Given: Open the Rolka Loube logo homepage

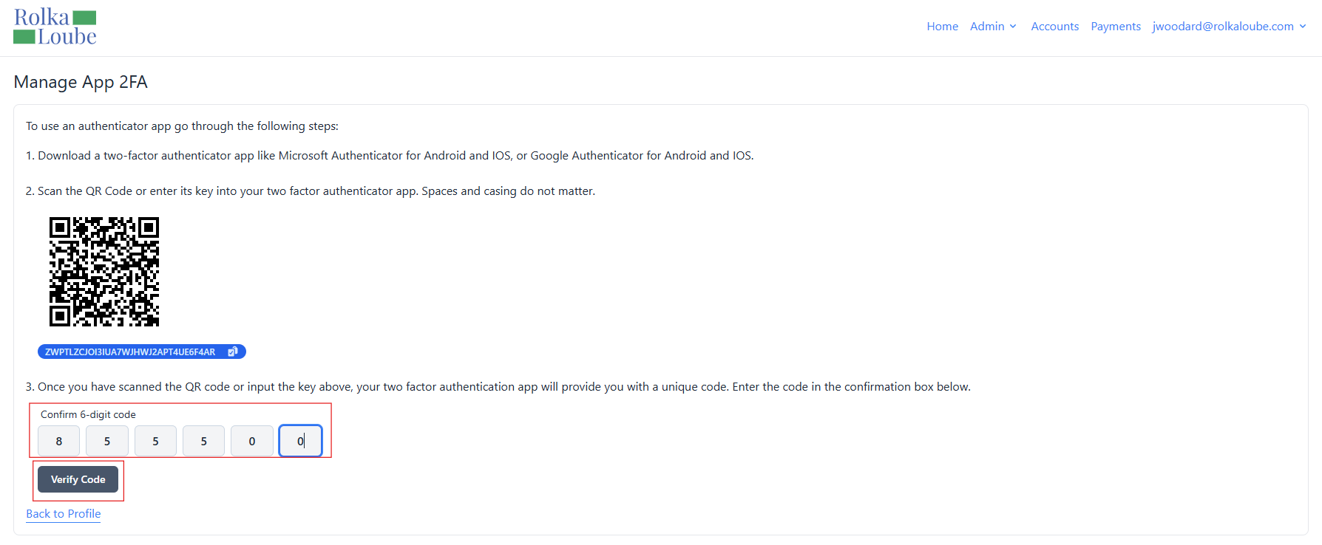Looking at the screenshot, I should [x=55, y=27].
